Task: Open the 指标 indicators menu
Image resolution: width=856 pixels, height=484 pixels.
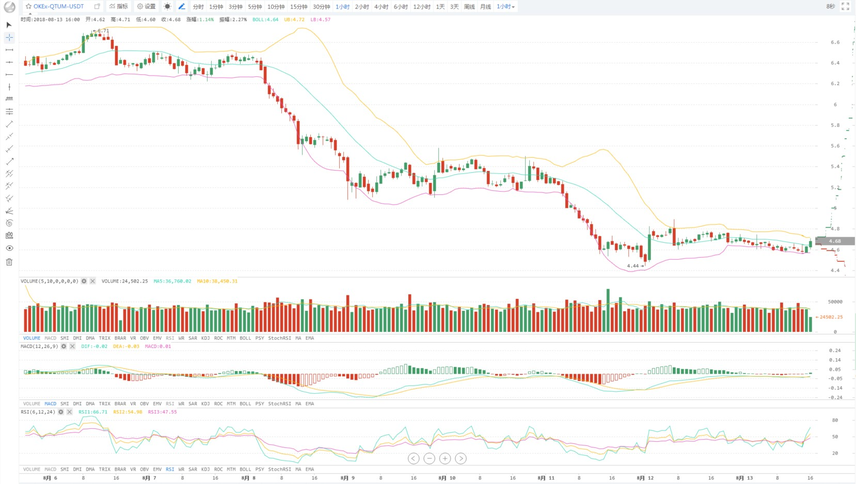Action: [x=119, y=7]
